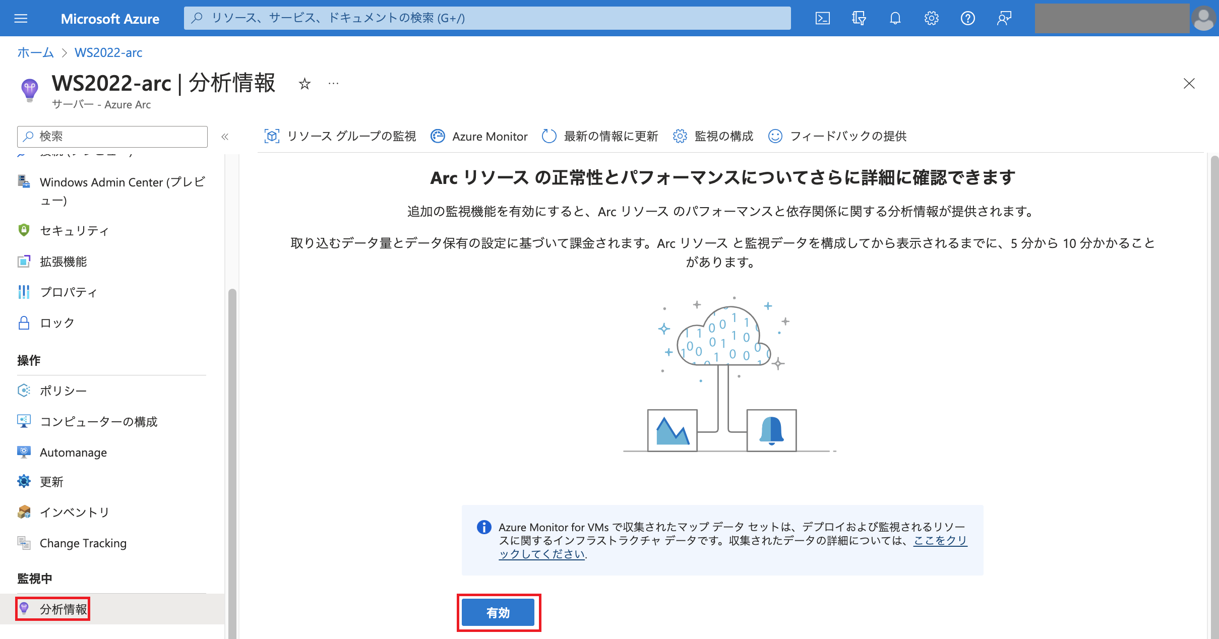Click the 拡張機能 sidebar icon
The width and height of the screenshot is (1219, 639).
(24, 262)
